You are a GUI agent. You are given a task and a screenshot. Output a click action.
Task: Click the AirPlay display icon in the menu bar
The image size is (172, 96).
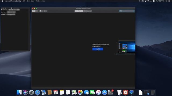click(145, 1)
